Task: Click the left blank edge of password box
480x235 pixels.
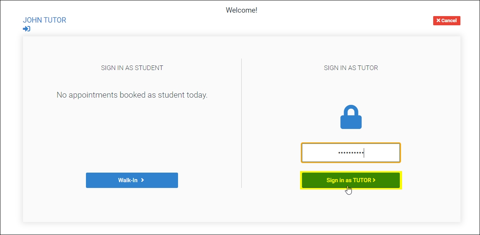Action: coord(309,153)
